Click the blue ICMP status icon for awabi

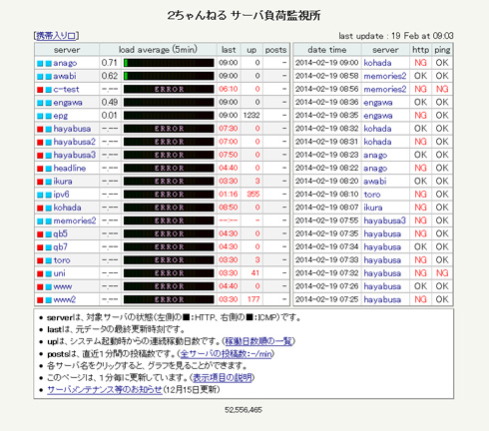tap(49, 76)
